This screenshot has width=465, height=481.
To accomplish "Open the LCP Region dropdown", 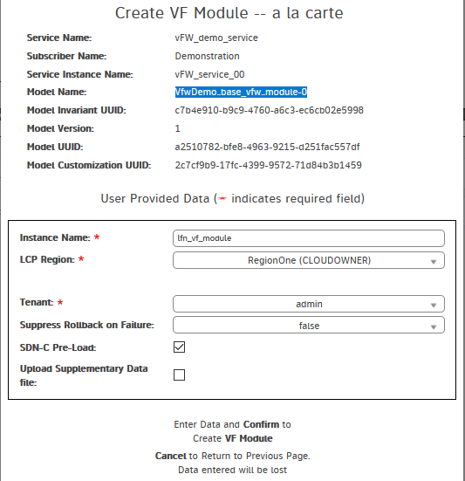I will point(309,260).
